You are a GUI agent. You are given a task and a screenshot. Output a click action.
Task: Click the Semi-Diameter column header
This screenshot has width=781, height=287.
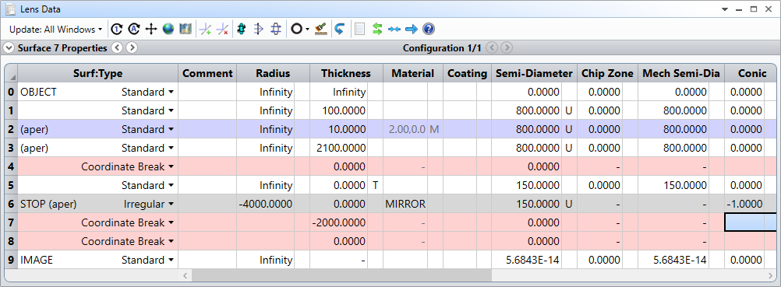tap(535, 73)
